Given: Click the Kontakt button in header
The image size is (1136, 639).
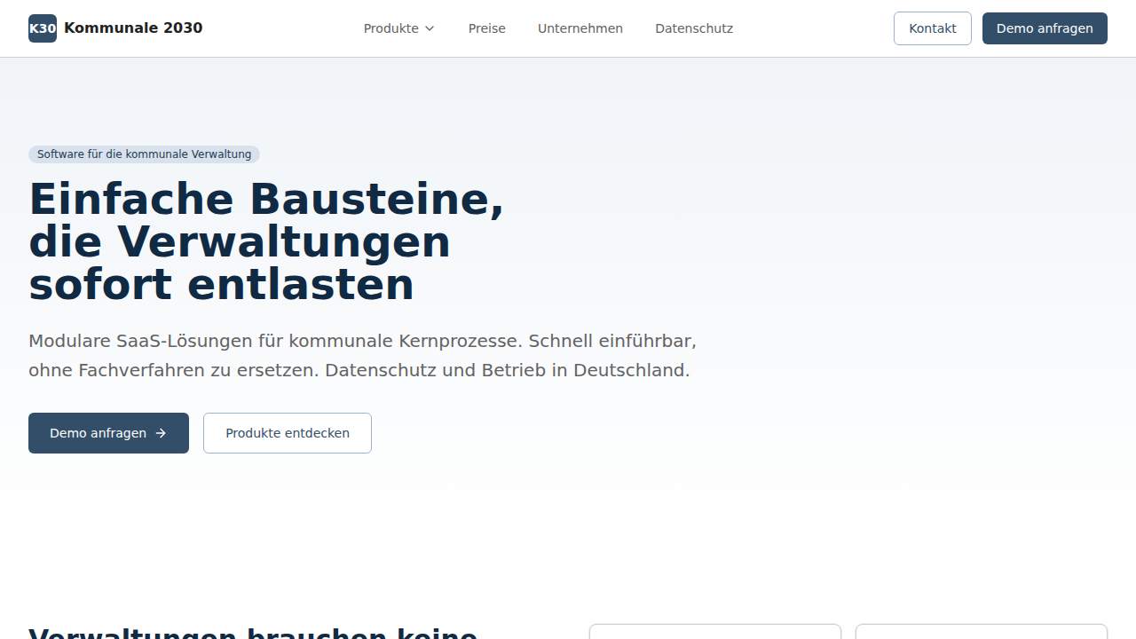Looking at the screenshot, I should click(933, 28).
